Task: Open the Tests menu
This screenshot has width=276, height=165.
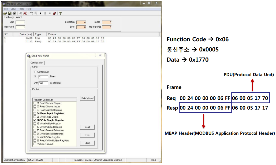Action: tap(21, 9)
